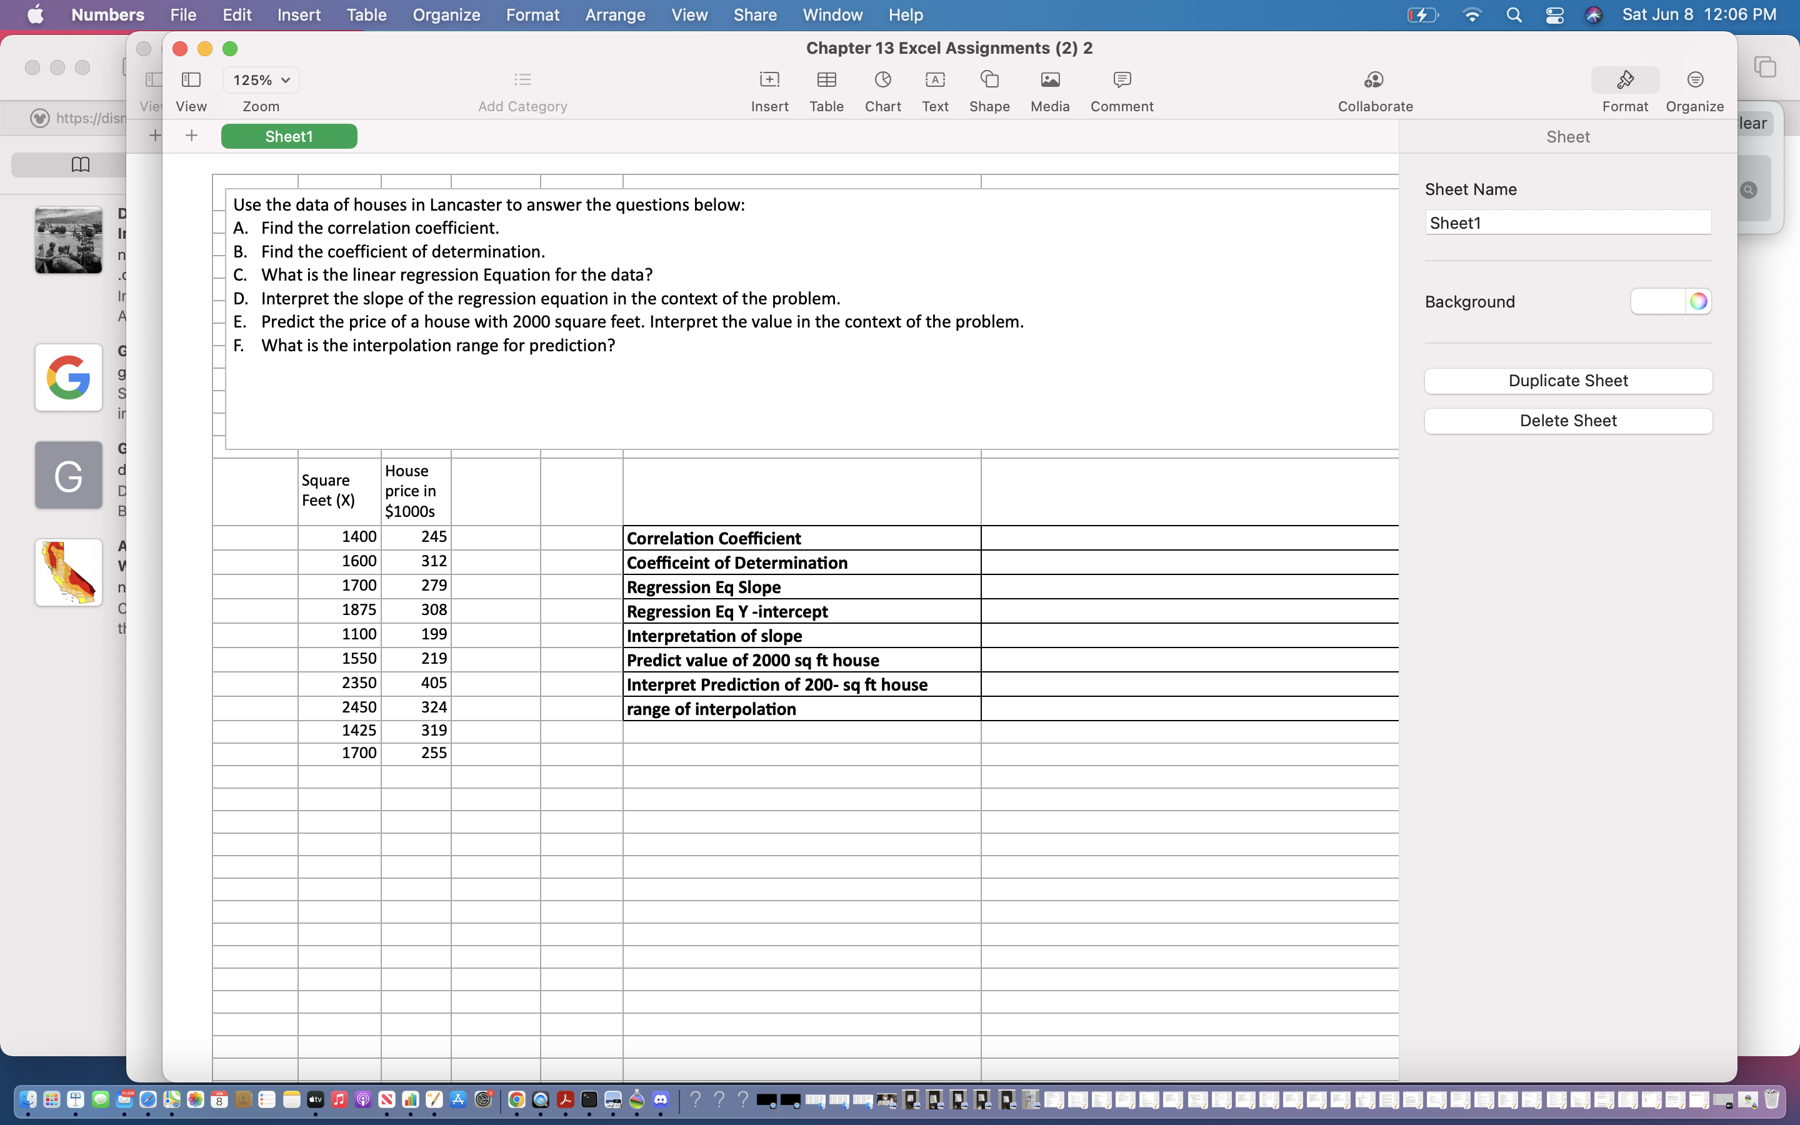Open the Media browser icon
This screenshot has width=1800, height=1125.
[x=1049, y=89]
